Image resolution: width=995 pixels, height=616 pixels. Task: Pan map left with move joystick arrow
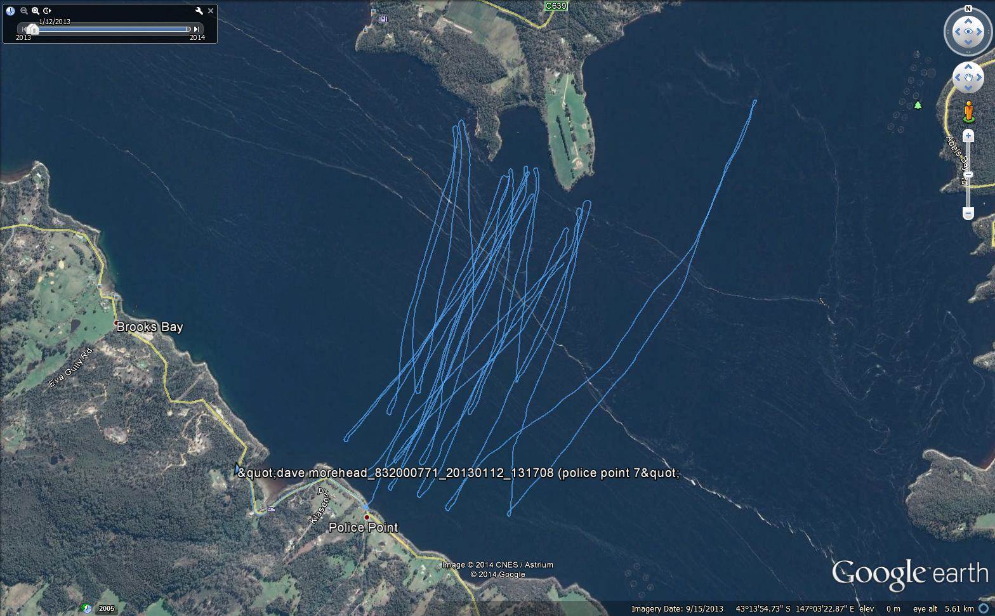click(x=958, y=77)
